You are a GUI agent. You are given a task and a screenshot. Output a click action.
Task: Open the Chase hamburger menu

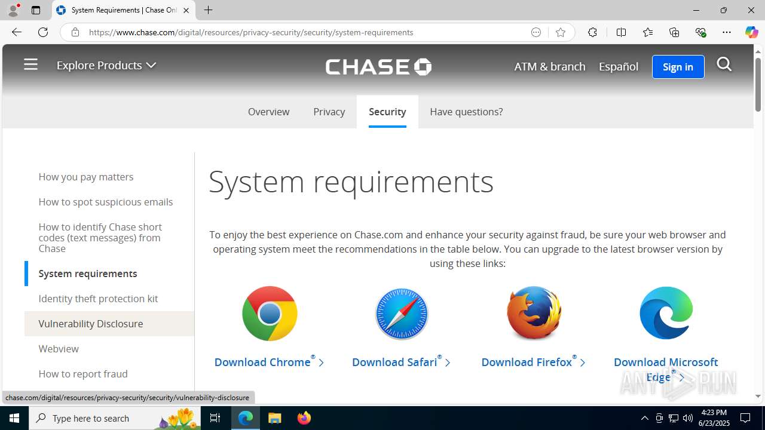(30, 64)
